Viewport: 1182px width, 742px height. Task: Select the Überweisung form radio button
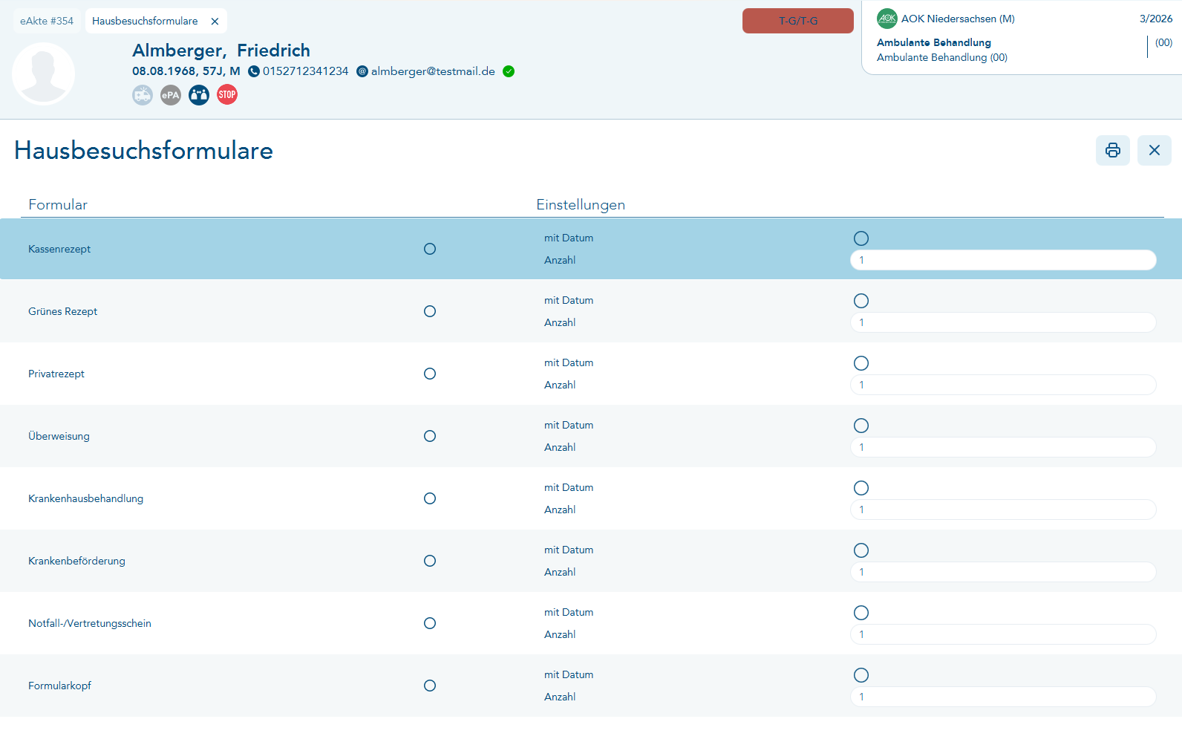pos(430,436)
